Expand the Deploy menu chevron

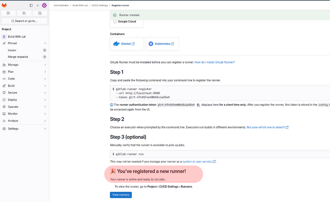45,100
